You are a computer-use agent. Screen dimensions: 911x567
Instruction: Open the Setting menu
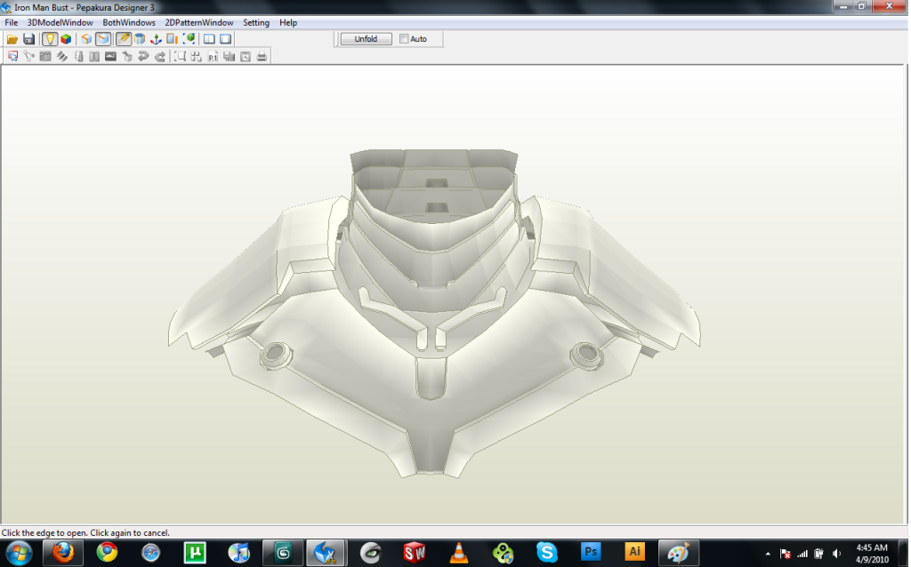click(x=256, y=22)
